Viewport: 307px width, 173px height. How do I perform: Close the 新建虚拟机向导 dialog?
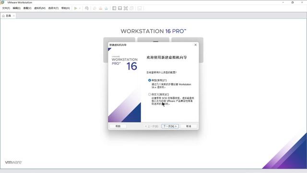pyautogui.click(x=195, y=45)
